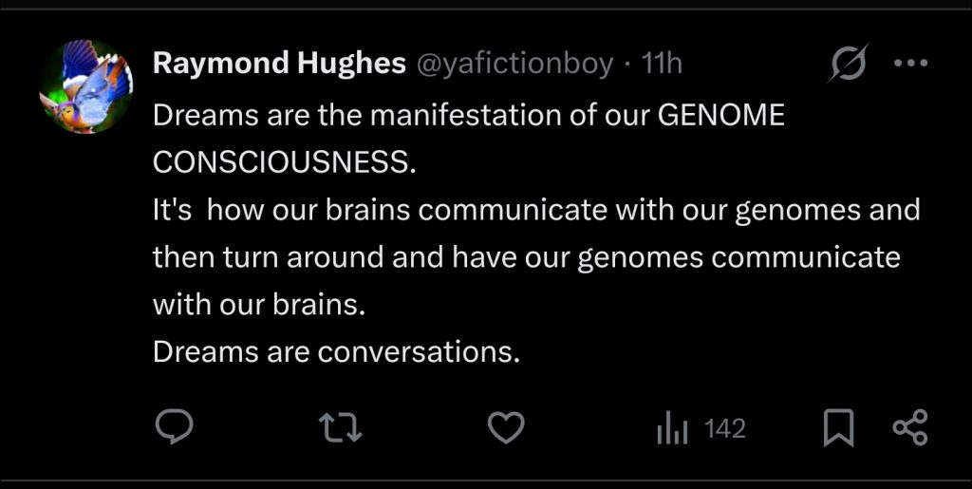
Task: Click the bird profile picture avatar
Action: 86,87
